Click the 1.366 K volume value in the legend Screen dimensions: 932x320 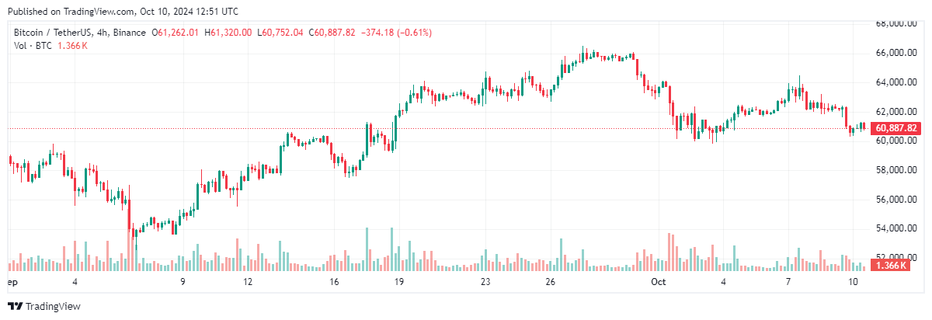pos(74,46)
